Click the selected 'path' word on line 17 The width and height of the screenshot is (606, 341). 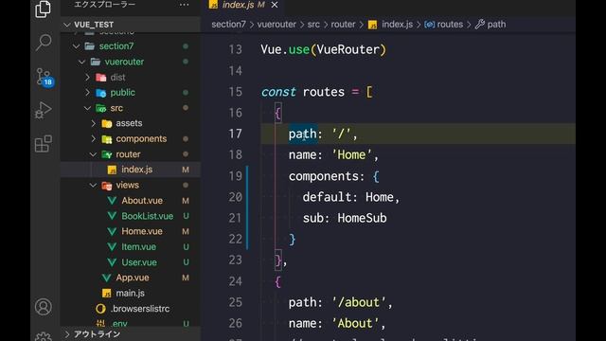pyautogui.click(x=303, y=135)
